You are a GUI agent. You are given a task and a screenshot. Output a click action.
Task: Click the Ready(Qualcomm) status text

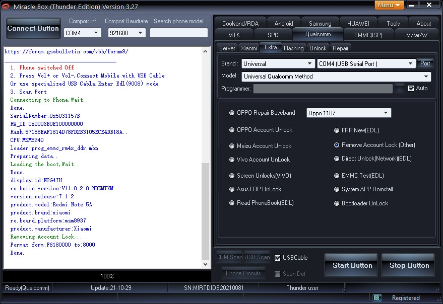27,288
